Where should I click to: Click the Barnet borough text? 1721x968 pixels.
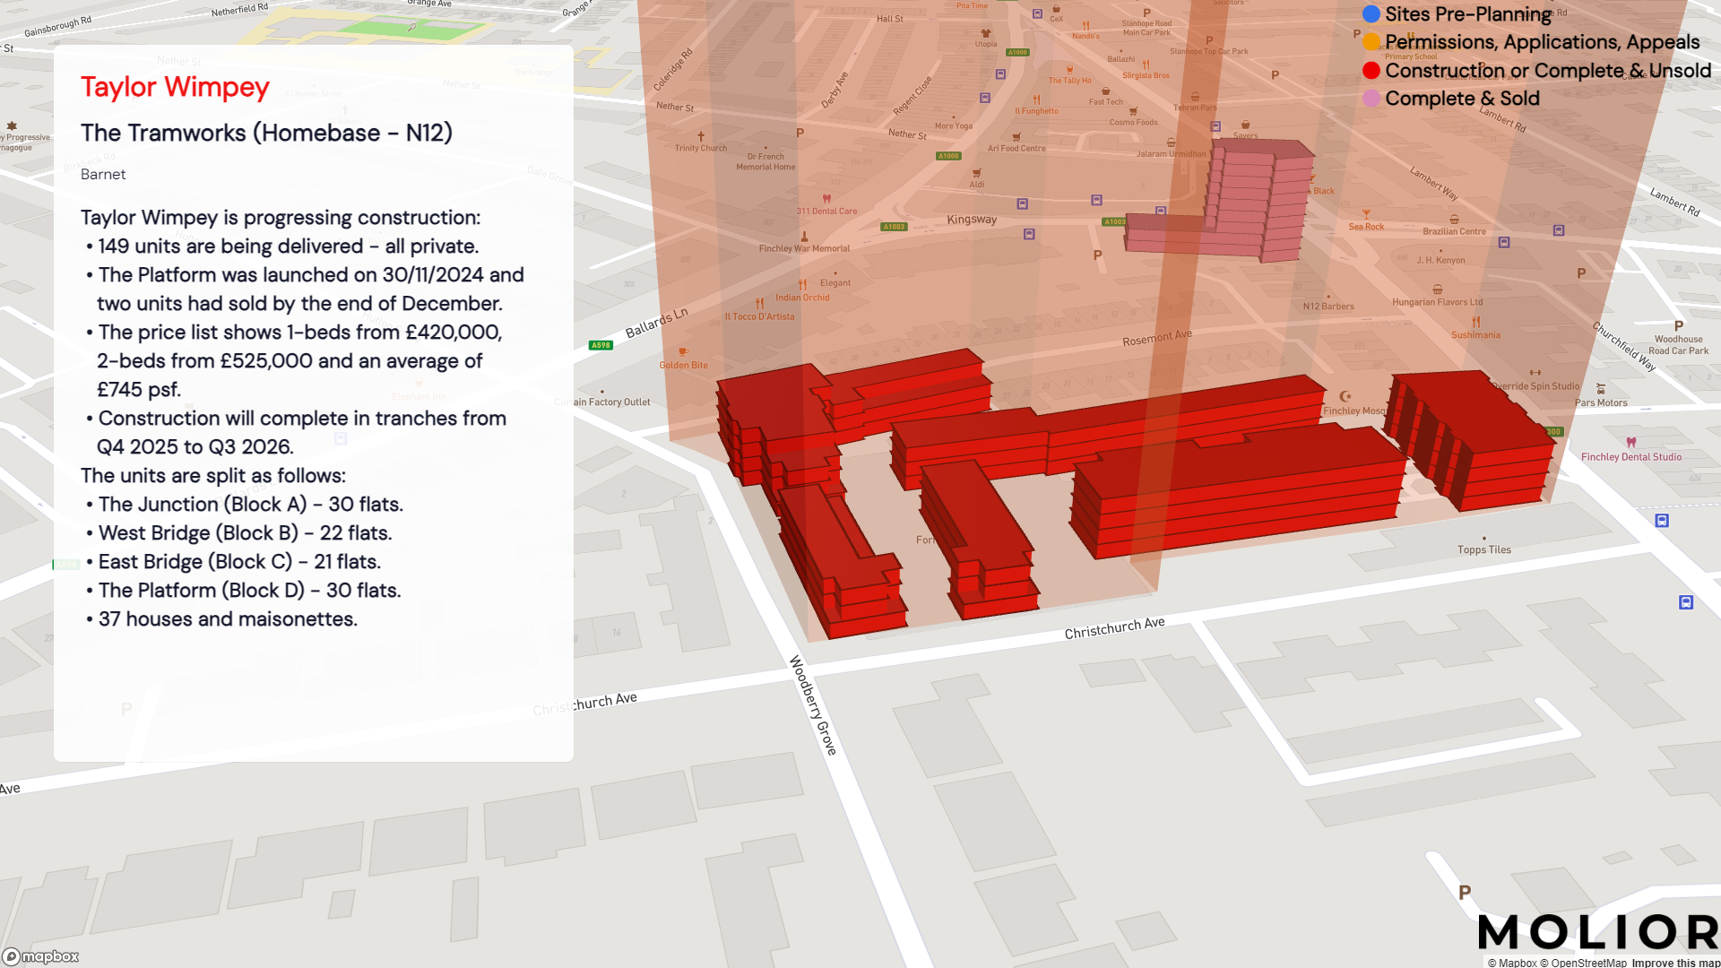103,174
